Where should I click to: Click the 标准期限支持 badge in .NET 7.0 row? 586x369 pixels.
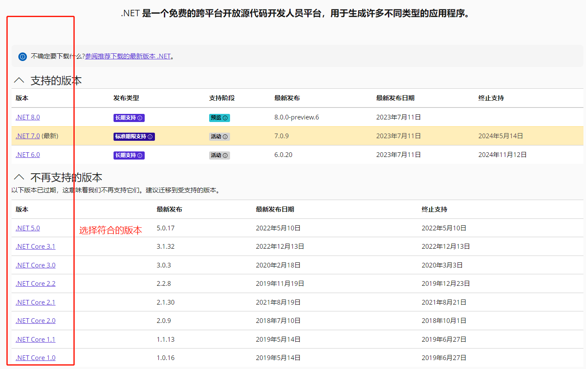pyautogui.click(x=134, y=137)
